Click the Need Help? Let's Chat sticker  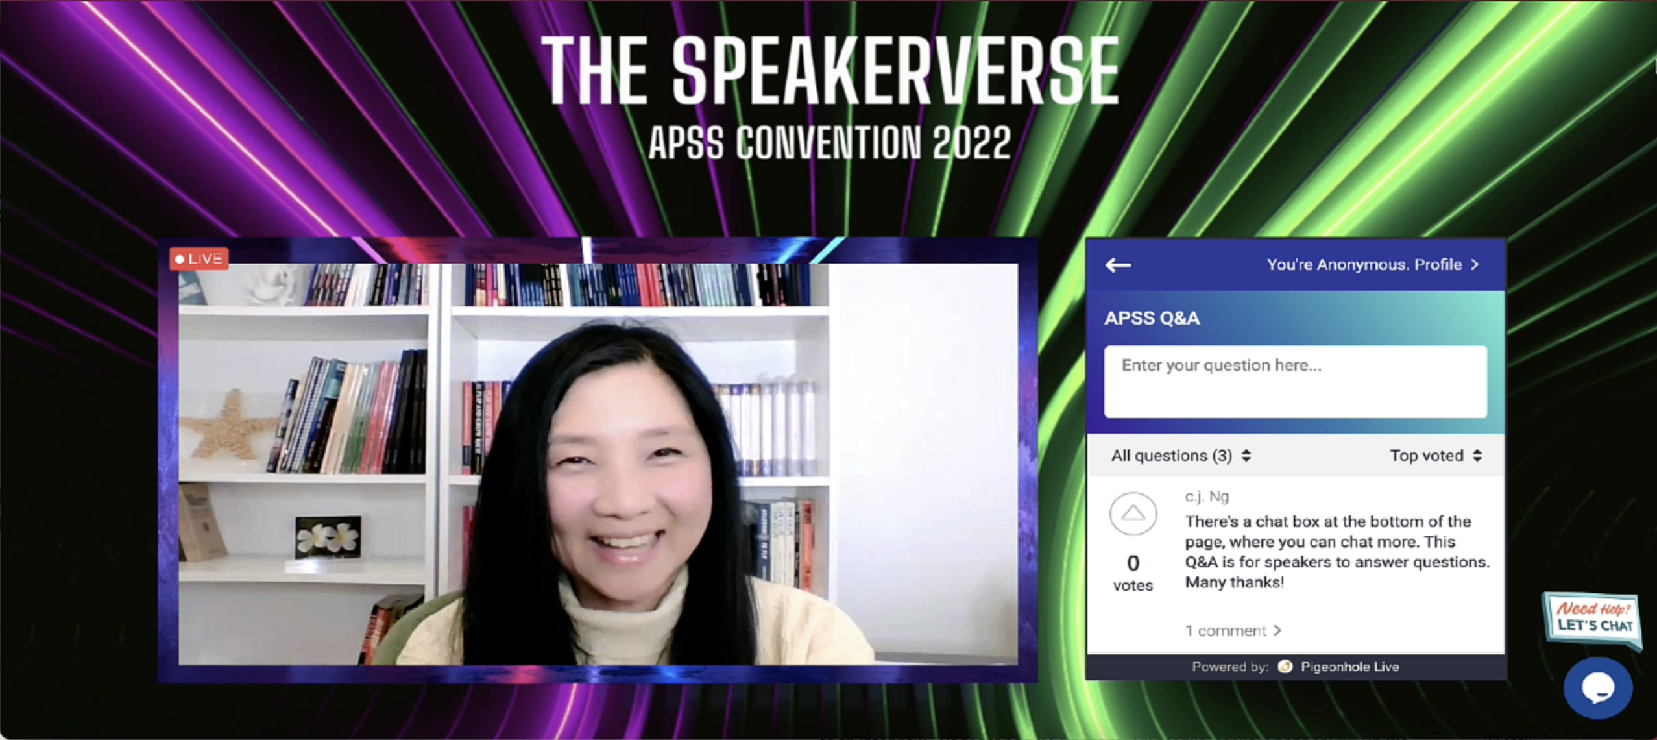(1593, 619)
